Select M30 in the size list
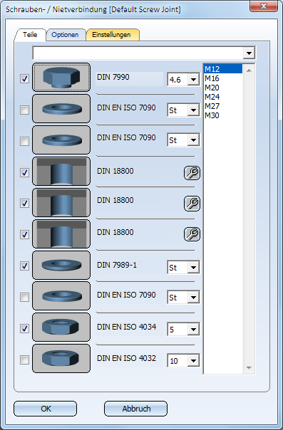The width and height of the screenshot is (283, 430). coord(223,115)
